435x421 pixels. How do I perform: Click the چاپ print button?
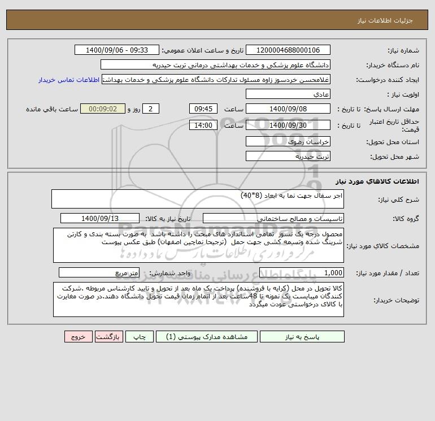point(140,337)
